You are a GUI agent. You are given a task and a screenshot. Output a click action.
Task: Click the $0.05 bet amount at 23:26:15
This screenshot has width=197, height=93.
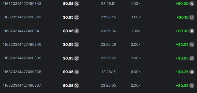(x=68, y=72)
